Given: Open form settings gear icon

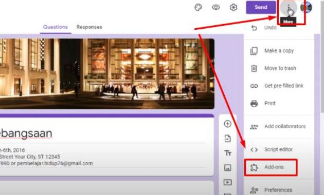Looking at the screenshot, I should tap(233, 7).
